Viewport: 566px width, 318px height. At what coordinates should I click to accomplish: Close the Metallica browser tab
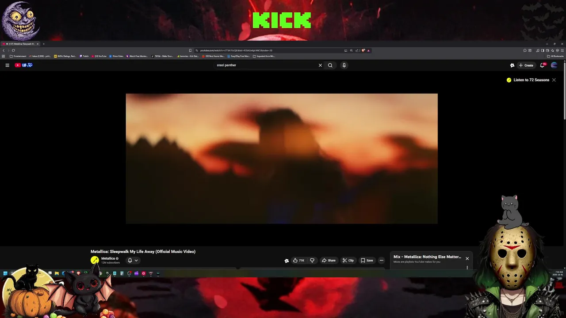pos(38,44)
